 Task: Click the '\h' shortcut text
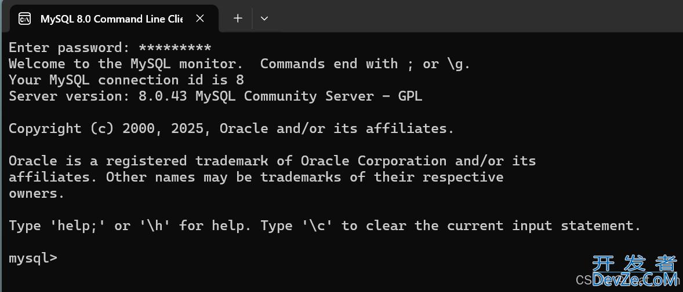tap(154, 226)
